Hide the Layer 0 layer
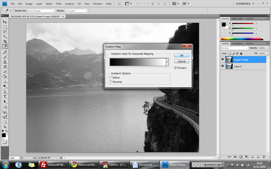271x169 pixels. click(x=223, y=66)
